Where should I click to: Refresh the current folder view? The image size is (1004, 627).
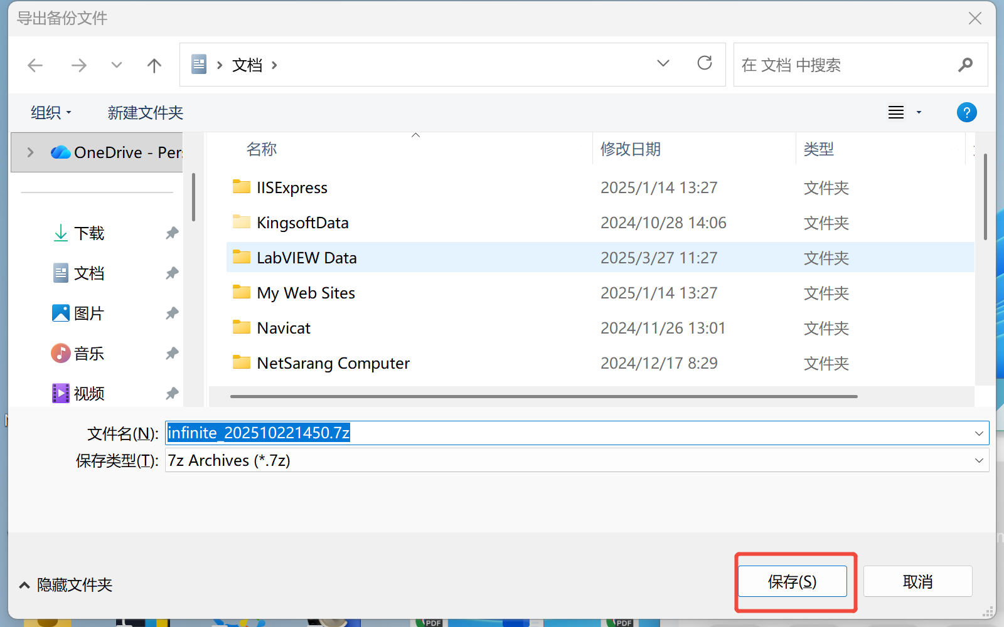(705, 63)
